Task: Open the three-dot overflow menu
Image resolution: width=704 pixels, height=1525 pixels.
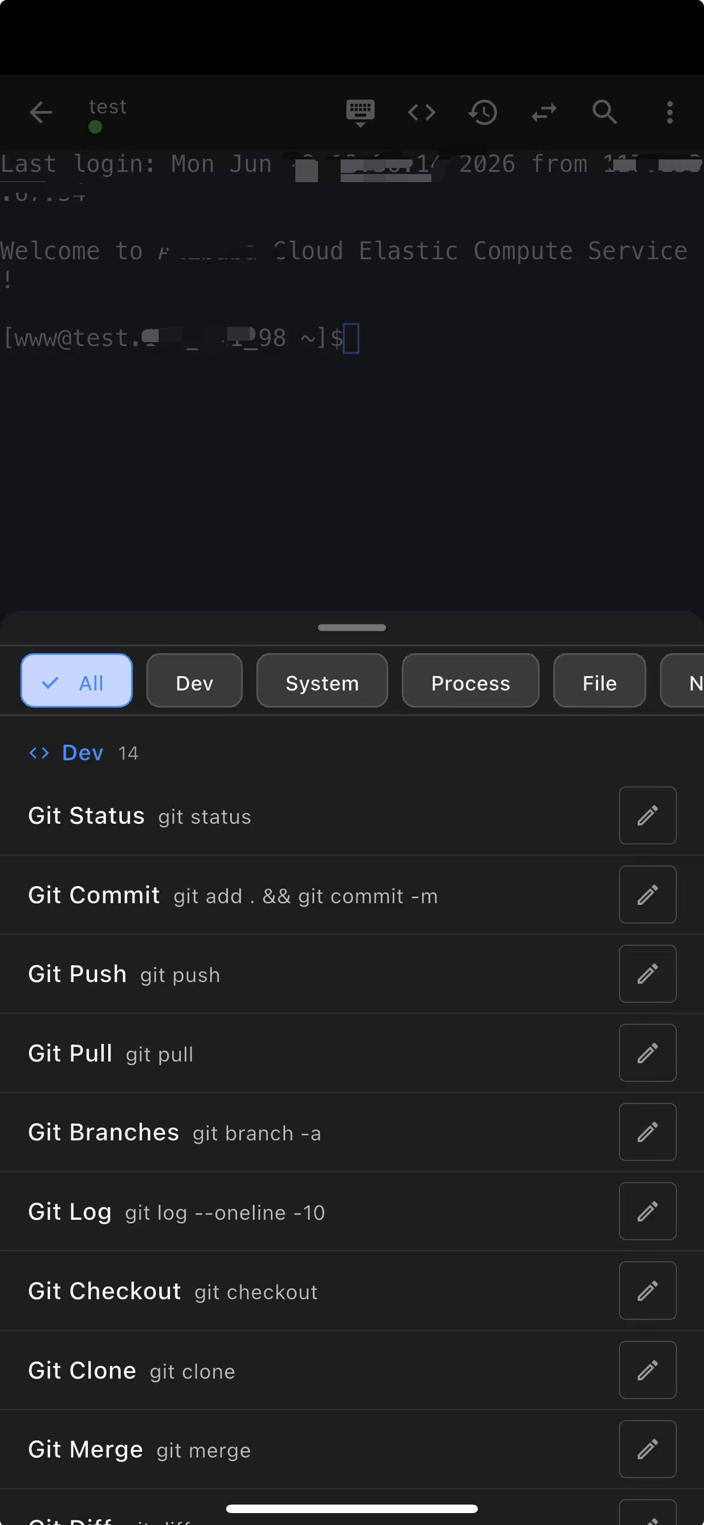Action: [x=669, y=112]
